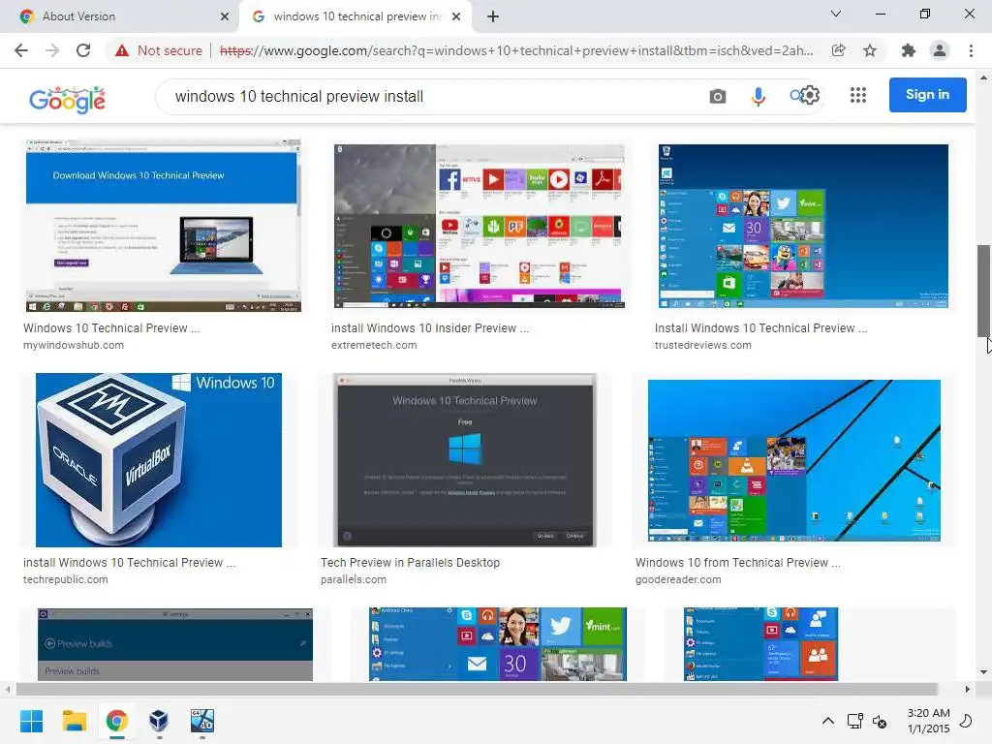Image resolution: width=992 pixels, height=744 pixels.
Task: Open the bottom middle start menu thumbnail
Action: pos(498,644)
